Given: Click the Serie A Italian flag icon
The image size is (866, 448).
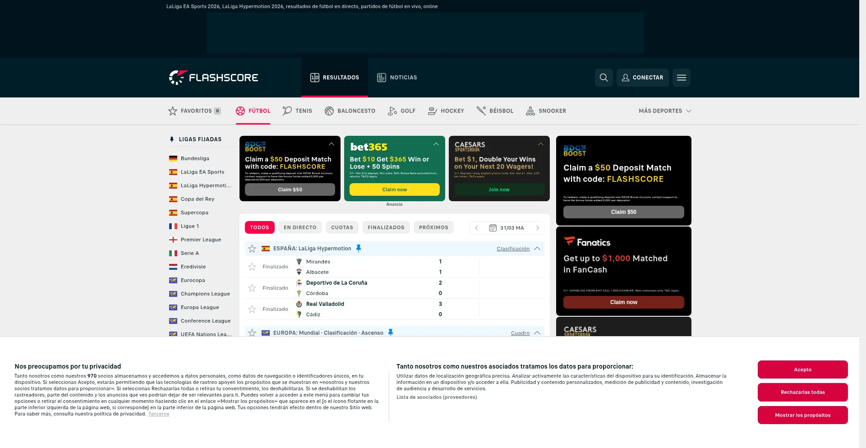Looking at the screenshot, I should coord(173,253).
